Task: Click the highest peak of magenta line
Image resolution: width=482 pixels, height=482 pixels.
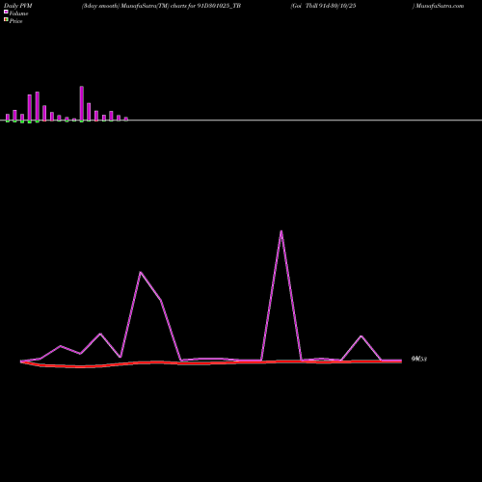Action: click(x=281, y=231)
